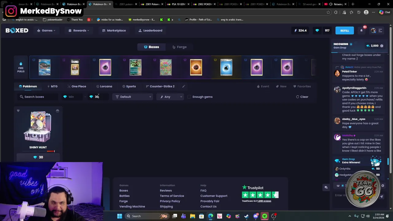Open the Shiny Hunt box info icon

coord(57,111)
